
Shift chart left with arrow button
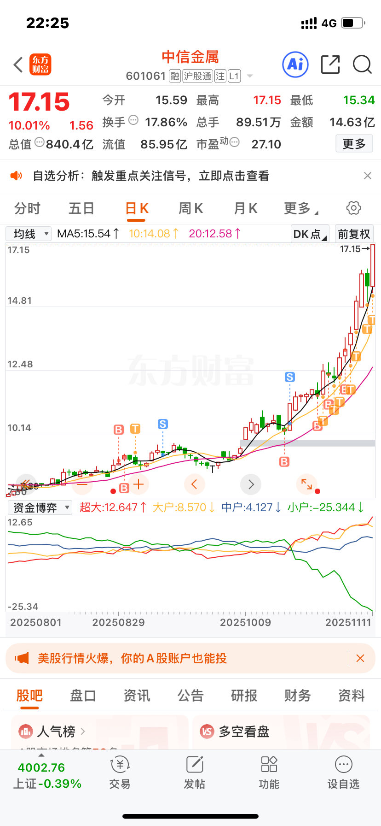click(194, 484)
